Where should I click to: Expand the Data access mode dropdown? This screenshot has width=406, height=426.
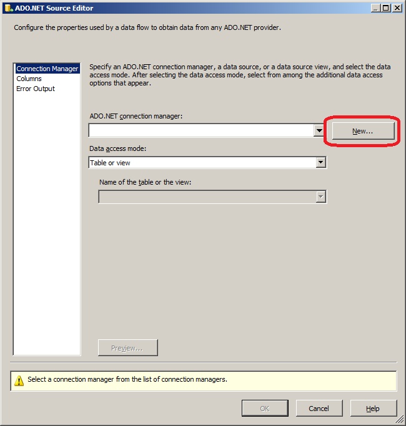tap(320, 163)
